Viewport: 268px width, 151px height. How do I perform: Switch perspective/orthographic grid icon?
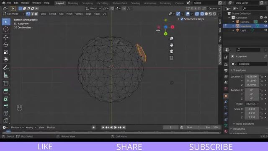[x=171, y=58]
